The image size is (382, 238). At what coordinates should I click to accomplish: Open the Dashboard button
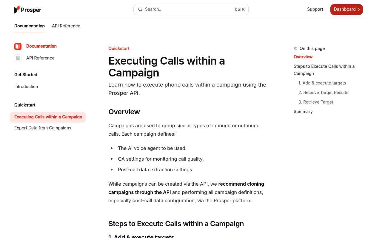pos(346,10)
